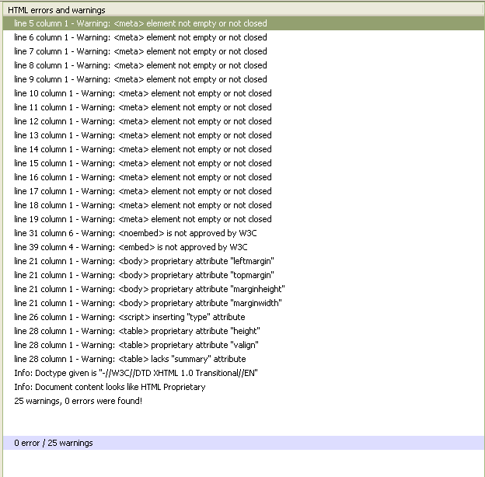Select the table "valign" attribute warning
Viewport: 485px width, 477px height.
coord(243,345)
